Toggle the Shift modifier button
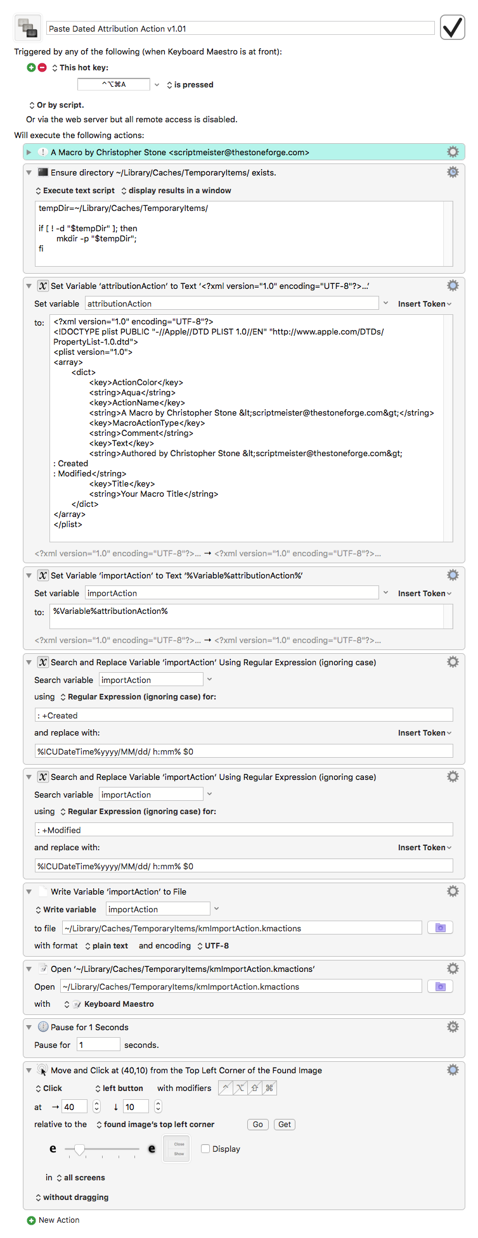The image size is (478, 1238). pyautogui.click(x=255, y=1088)
